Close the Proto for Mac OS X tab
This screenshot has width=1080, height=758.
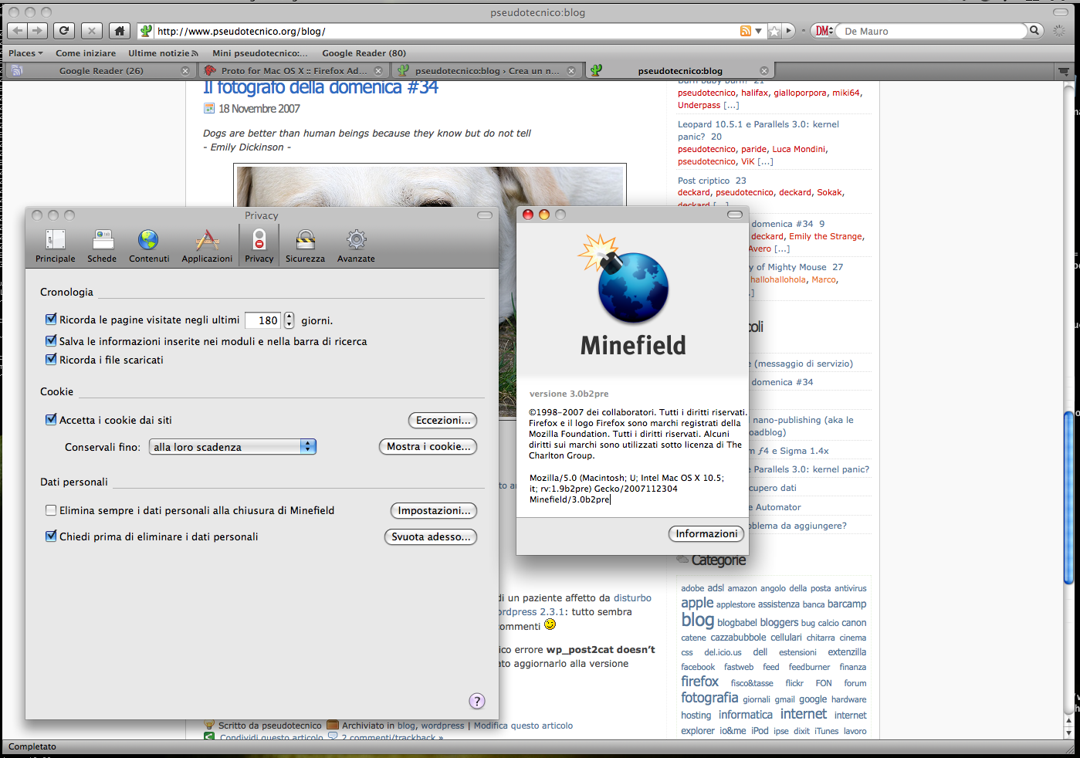coord(378,71)
